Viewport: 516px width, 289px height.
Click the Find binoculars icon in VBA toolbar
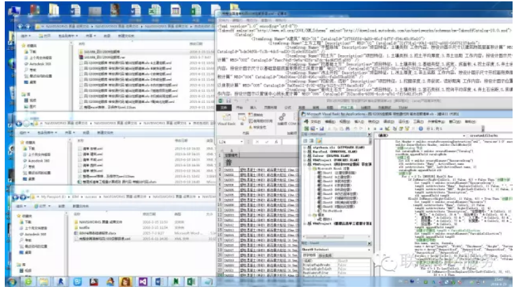click(347, 129)
